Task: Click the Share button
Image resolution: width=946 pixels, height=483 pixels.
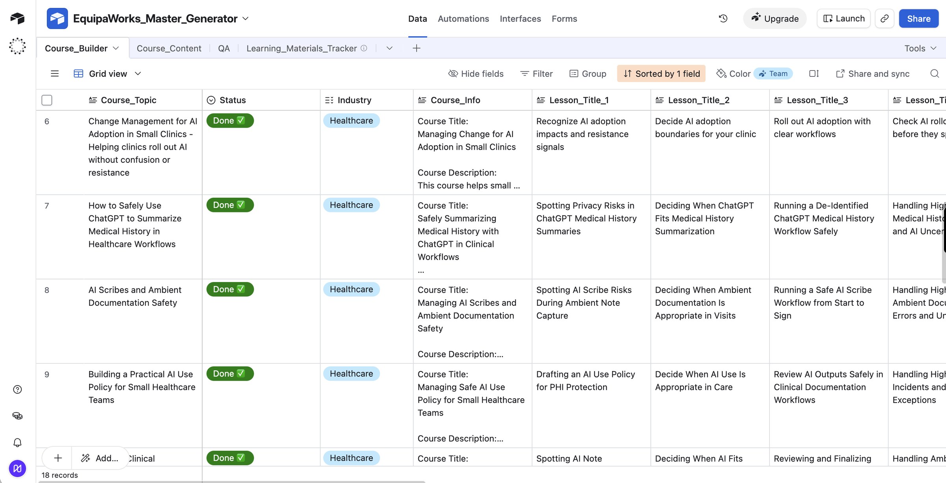Action: click(x=918, y=19)
